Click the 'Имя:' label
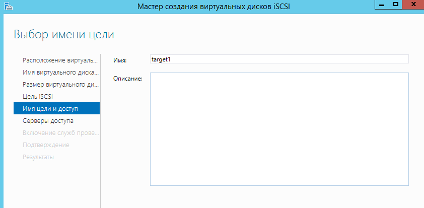Viewport: 424px width, 208px height. point(120,60)
